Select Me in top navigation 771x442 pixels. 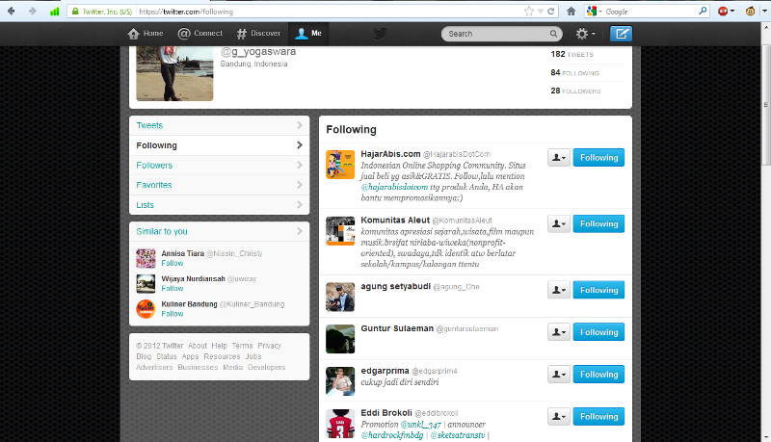(308, 34)
